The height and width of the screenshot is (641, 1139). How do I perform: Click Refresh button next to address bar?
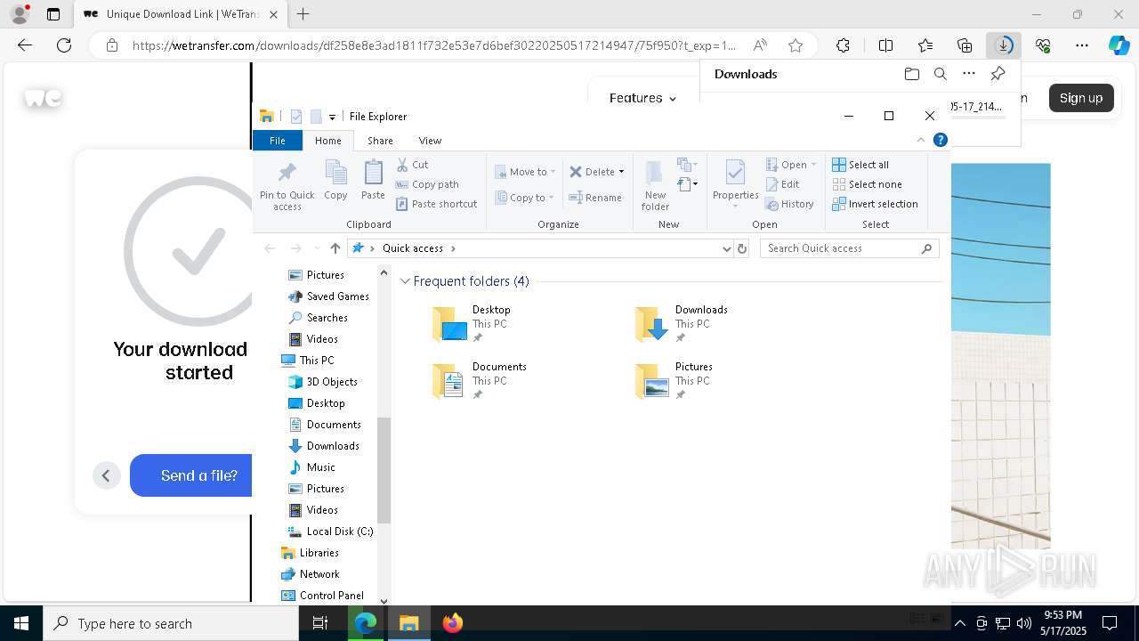742,248
